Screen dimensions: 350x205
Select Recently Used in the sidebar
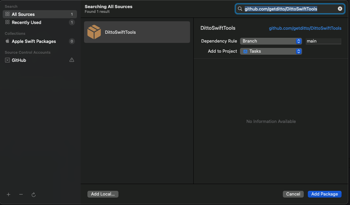click(x=40, y=22)
